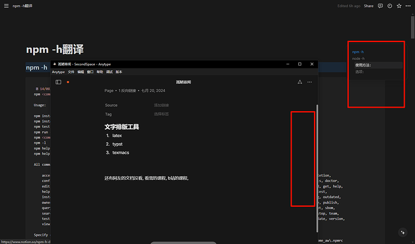Open Anytype three-dot object menu
The height and width of the screenshot is (244, 415).
tap(309, 82)
